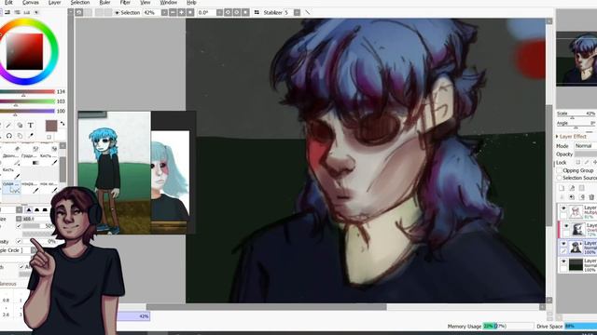Click the rotation angle field showing 0.0°

click(206, 12)
